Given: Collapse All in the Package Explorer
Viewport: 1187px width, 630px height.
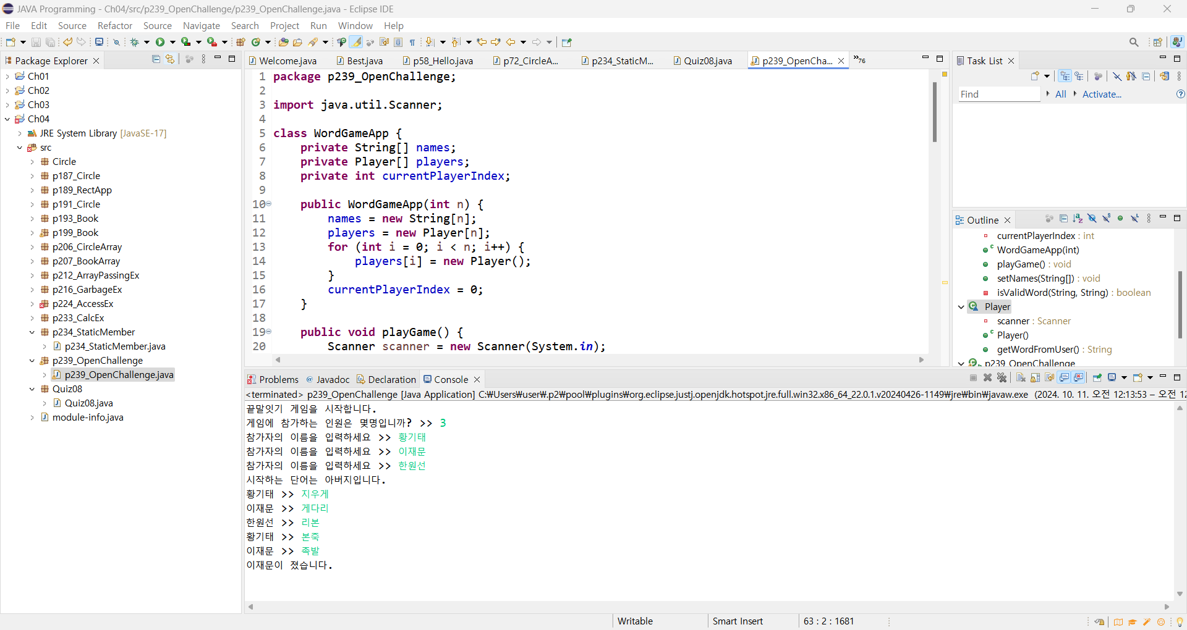Looking at the screenshot, I should click(x=156, y=59).
